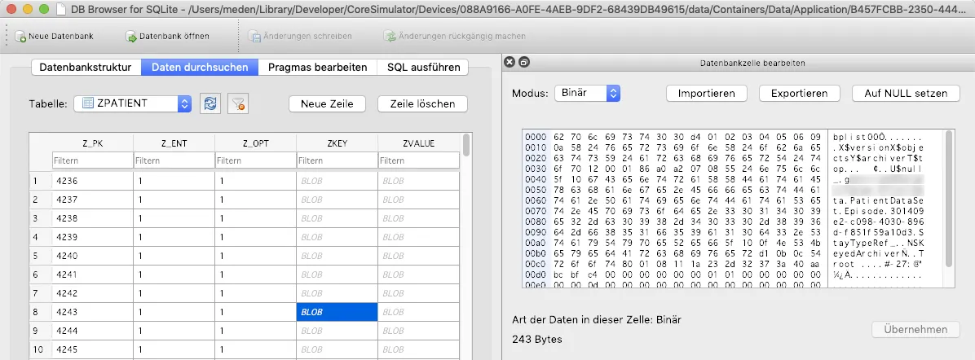
Task: Select row header number 10
Action: tap(41, 349)
